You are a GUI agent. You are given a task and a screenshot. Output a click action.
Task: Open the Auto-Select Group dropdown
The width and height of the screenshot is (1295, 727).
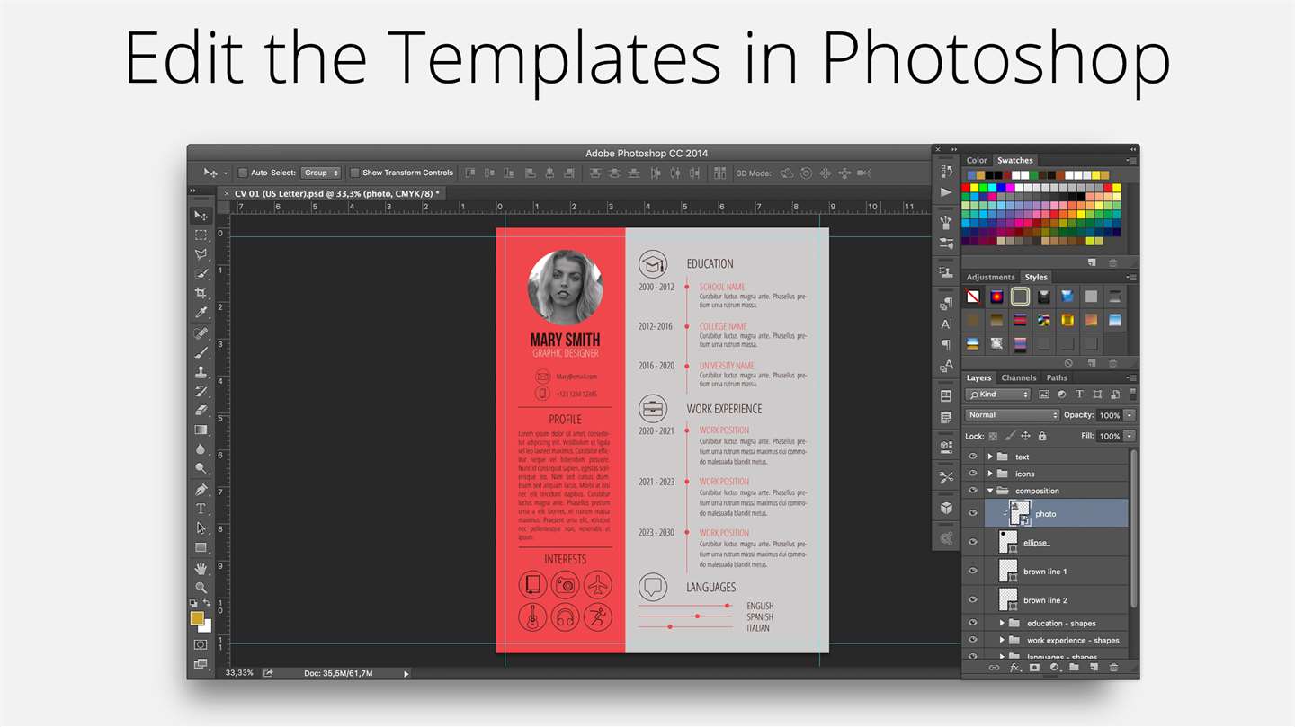point(321,173)
